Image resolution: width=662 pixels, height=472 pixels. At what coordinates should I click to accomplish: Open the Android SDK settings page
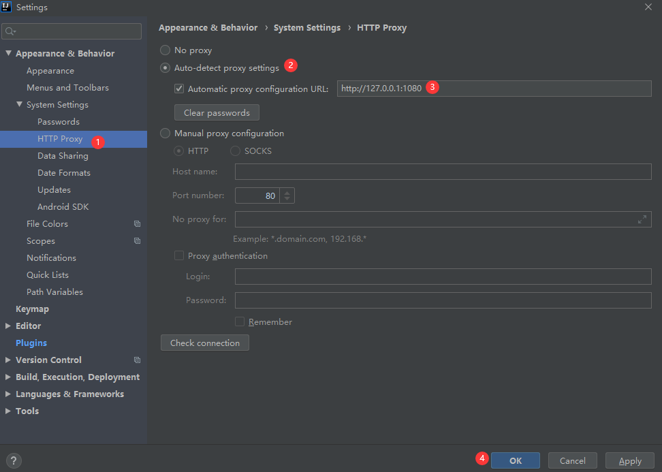pyautogui.click(x=63, y=207)
